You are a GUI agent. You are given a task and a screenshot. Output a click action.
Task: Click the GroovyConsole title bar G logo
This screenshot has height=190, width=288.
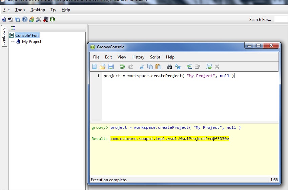click(x=92, y=47)
